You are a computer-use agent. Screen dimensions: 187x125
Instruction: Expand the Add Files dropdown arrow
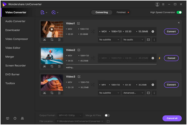point(46,12)
